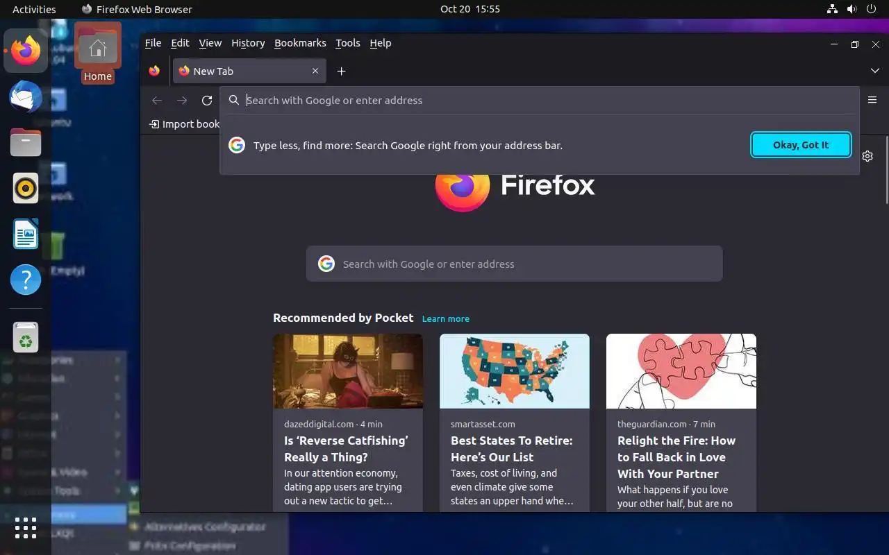Launch Rhythmbox music player from dock
The image size is (889, 555).
click(x=26, y=188)
